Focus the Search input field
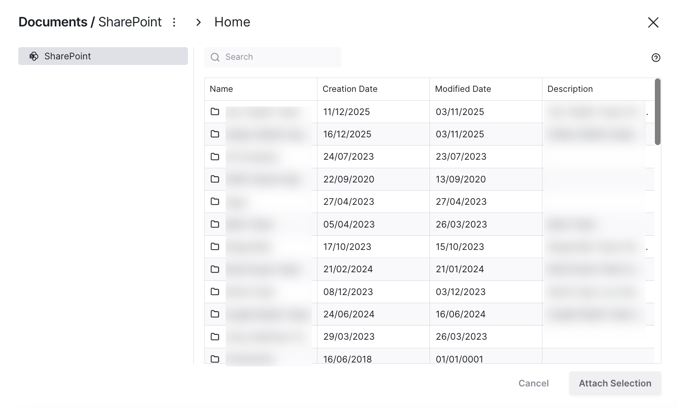 280,57
